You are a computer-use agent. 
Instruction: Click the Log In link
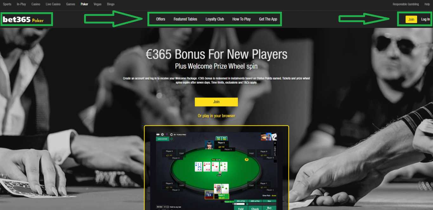(425, 19)
